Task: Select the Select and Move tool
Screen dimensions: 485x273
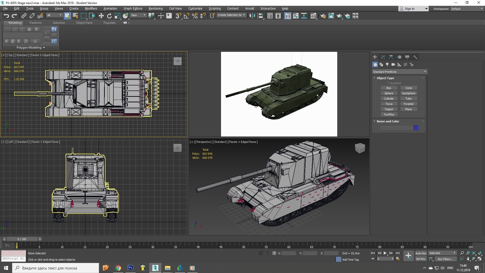Action: (101, 16)
